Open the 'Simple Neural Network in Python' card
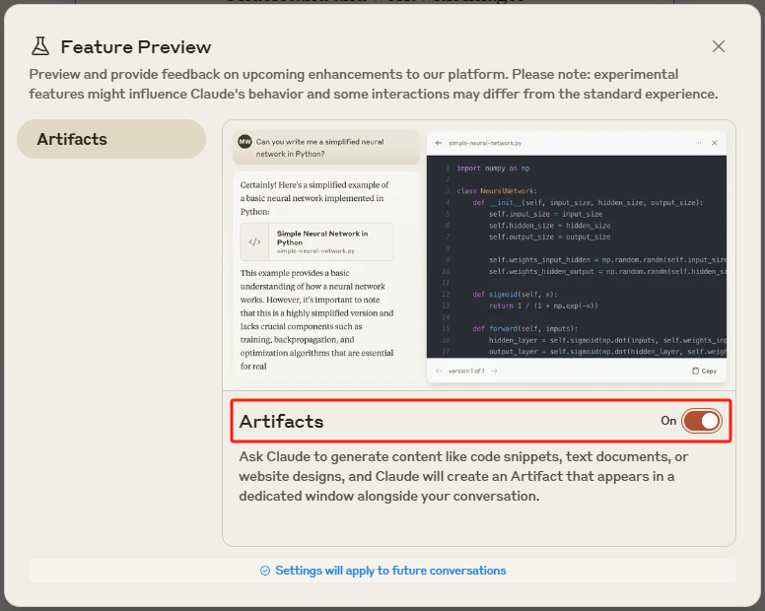Screen dimensions: 765x611 (316, 241)
